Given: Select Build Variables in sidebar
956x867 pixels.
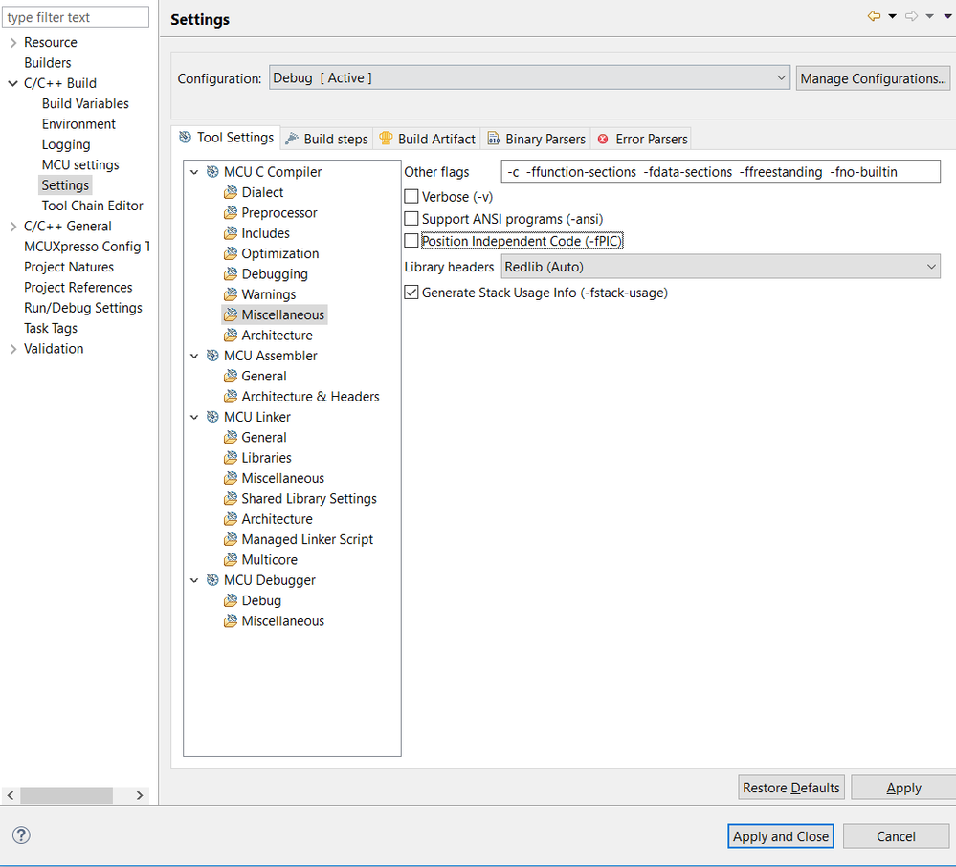Looking at the screenshot, I should tap(85, 103).
